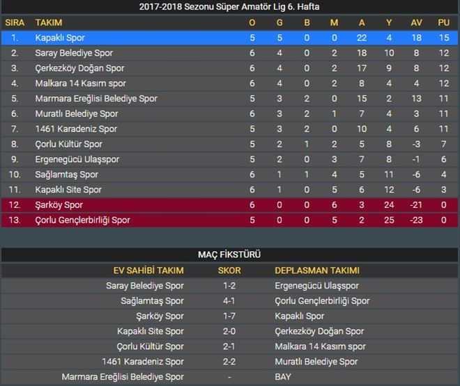Image resolution: width=460 pixels, height=386 pixels.
Task: Click Kapaklı Spor in the standings table
Action: (60, 38)
